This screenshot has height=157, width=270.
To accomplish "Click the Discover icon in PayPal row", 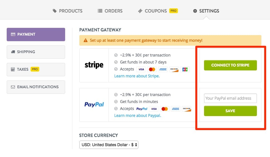I will click(x=186, y=109).
